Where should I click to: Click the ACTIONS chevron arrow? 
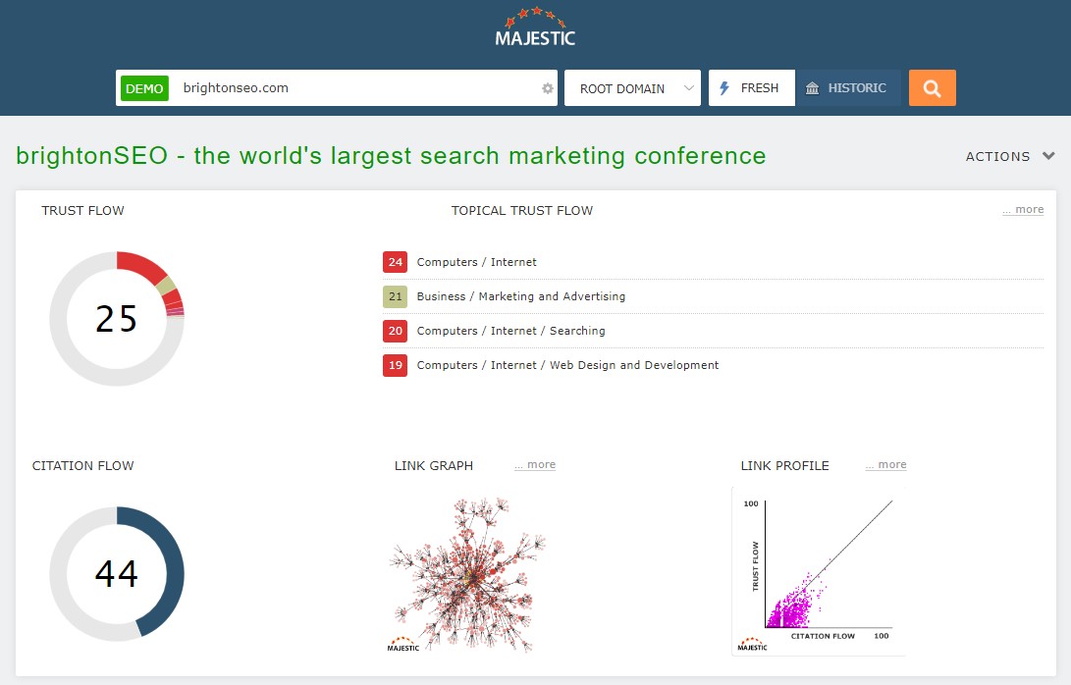pos(1048,156)
